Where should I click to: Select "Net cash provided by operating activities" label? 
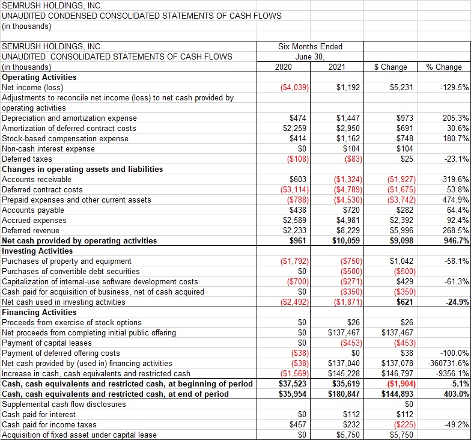[x=79, y=240]
